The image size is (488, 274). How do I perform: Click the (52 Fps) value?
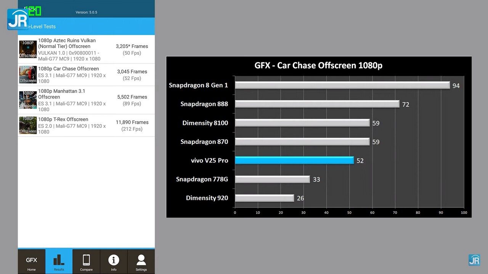132,78
